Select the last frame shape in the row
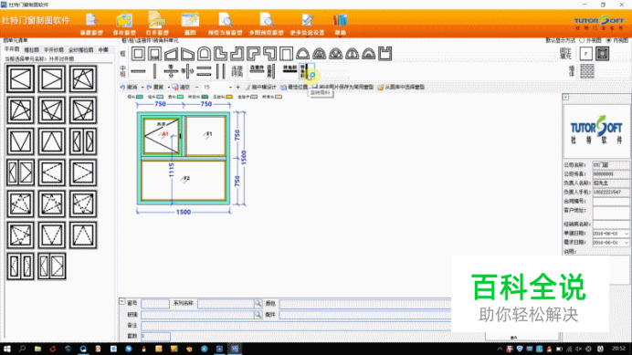 [384, 54]
